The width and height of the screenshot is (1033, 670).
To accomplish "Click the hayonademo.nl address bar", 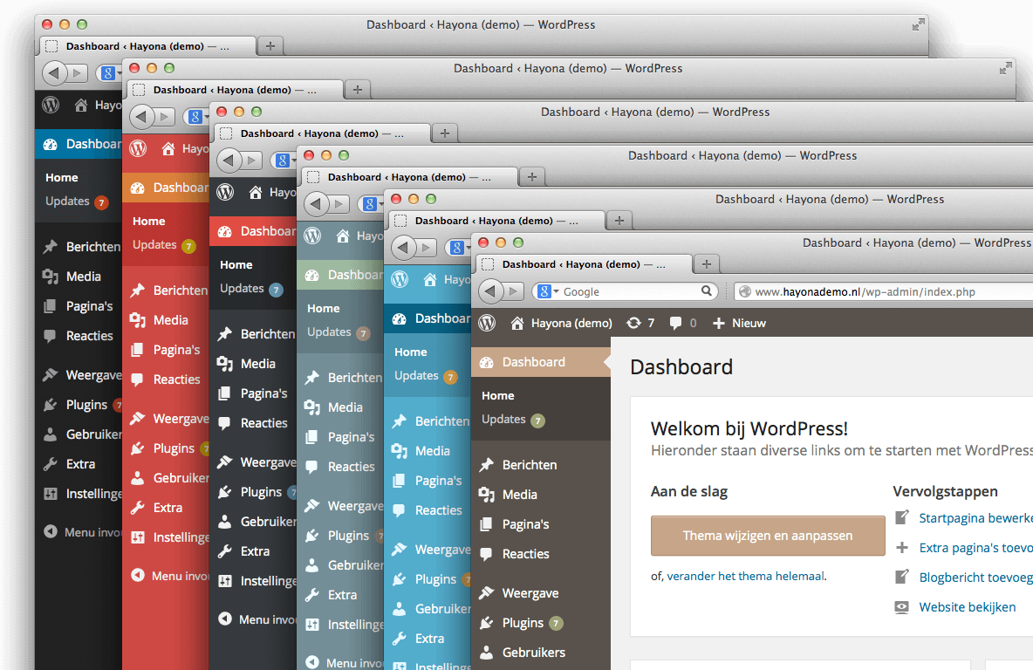I will [883, 291].
